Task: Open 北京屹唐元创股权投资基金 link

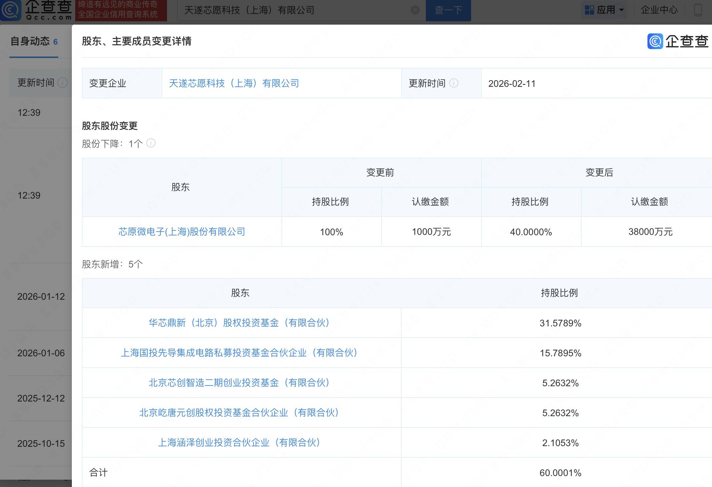Action: [240, 412]
